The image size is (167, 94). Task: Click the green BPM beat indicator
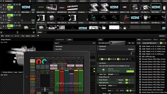point(38,36)
